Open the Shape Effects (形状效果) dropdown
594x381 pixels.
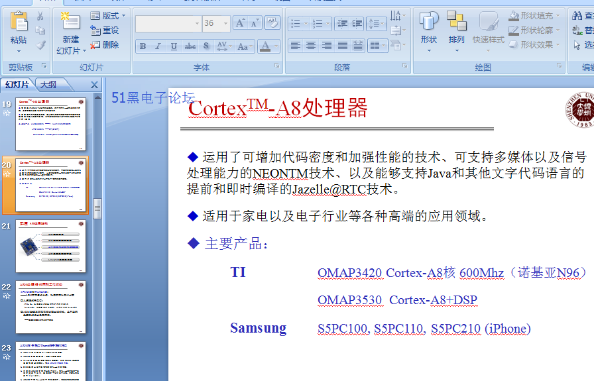click(x=534, y=44)
